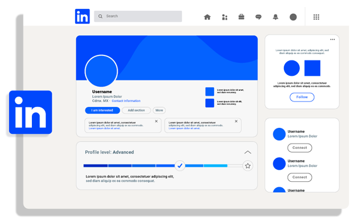Open profile avatar circle in top bar
Viewport: 359px width, 224px height.
293,17
